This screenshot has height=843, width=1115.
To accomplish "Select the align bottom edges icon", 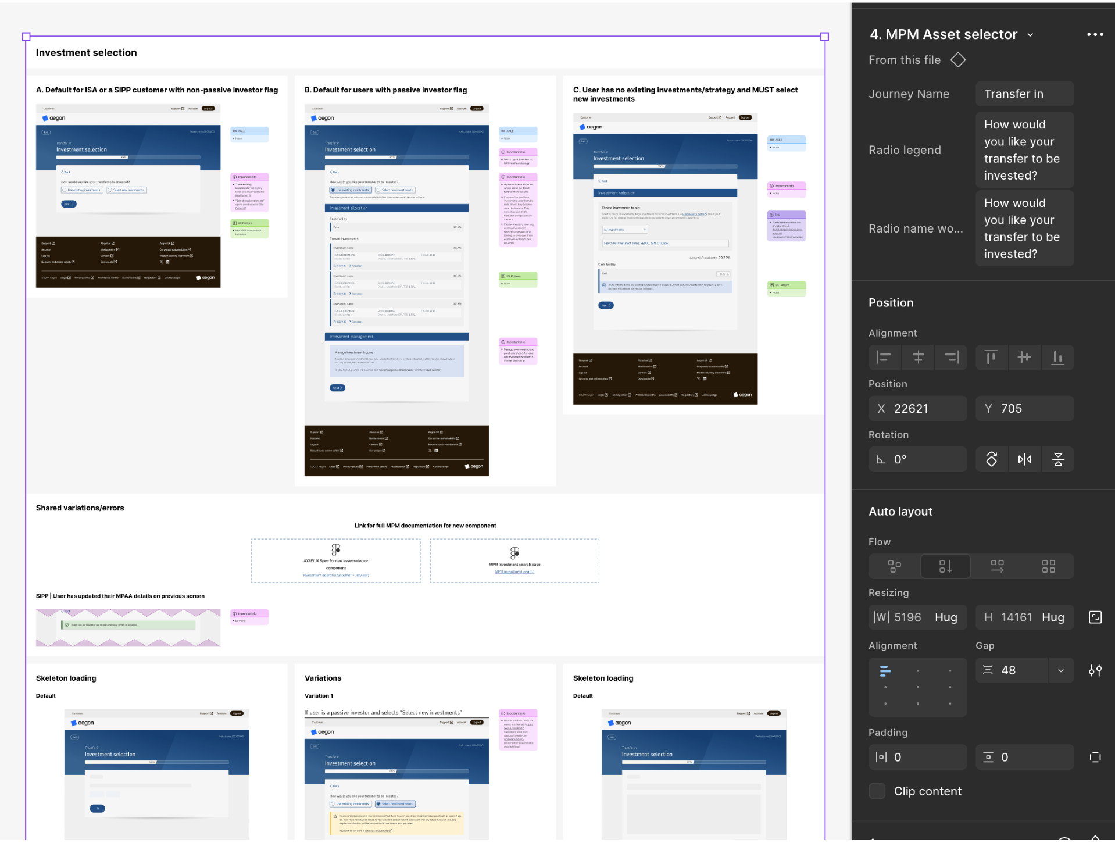I will (1058, 358).
